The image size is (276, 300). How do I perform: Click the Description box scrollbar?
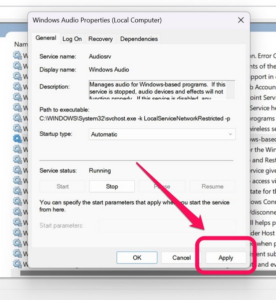pyautogui.click(x=231, y=89)
